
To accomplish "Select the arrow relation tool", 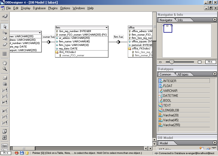I will (x=5, y=111).
